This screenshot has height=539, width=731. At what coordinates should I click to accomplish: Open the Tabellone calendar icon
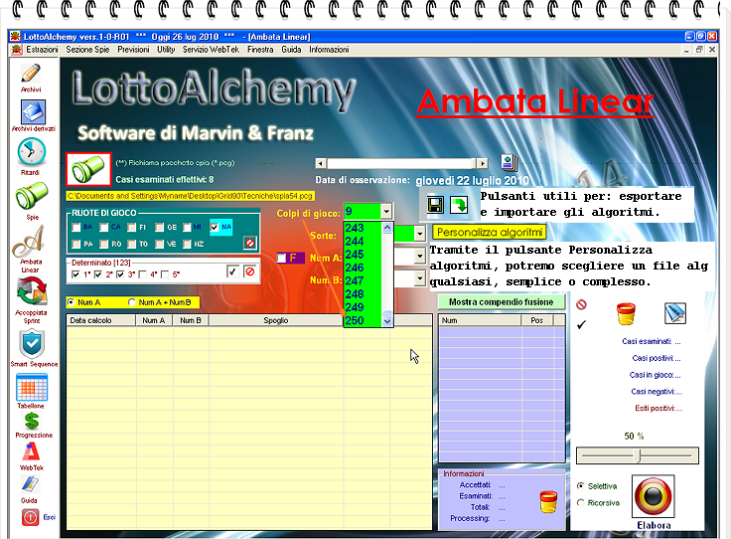[32, 387]
